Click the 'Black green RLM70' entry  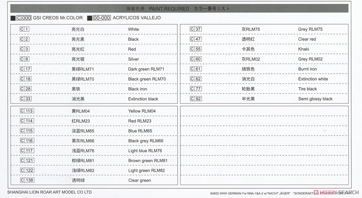[147, 79]
